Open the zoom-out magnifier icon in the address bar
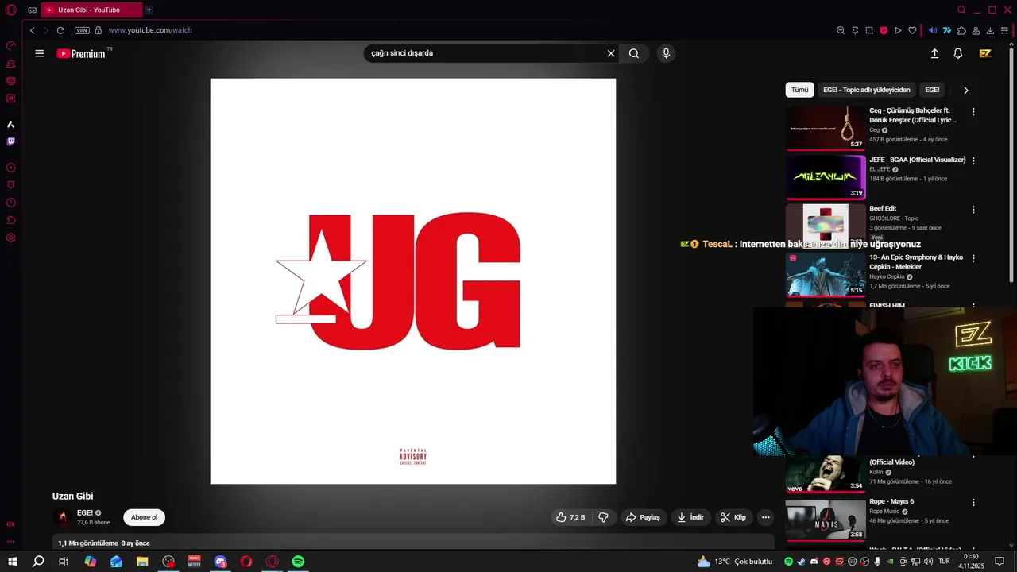1017x572 pixels. pos(841,30)
